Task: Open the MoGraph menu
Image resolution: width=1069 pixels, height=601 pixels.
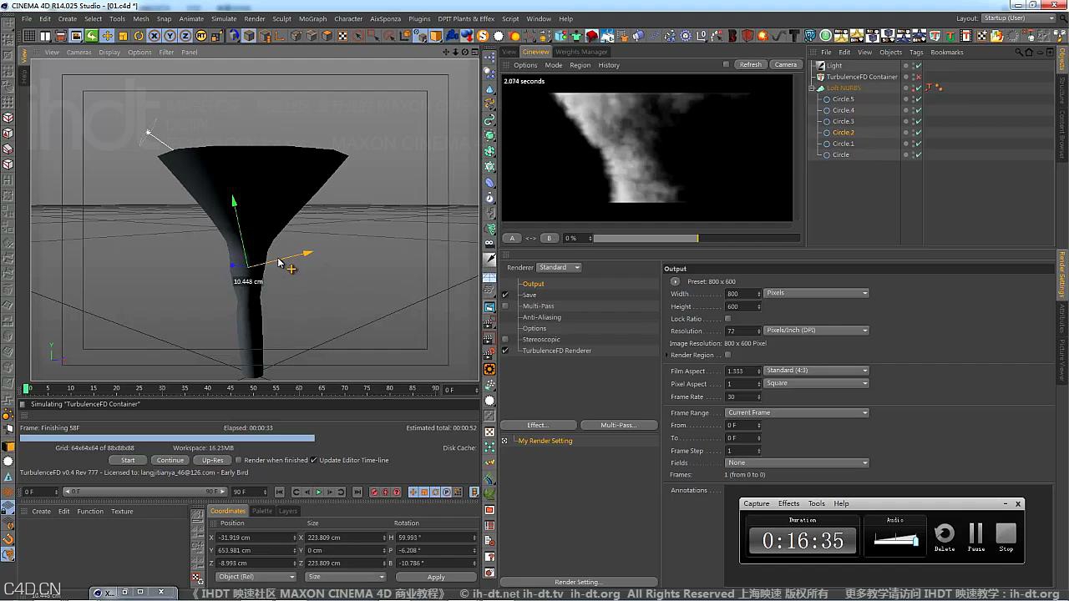Action: [312, 18]
